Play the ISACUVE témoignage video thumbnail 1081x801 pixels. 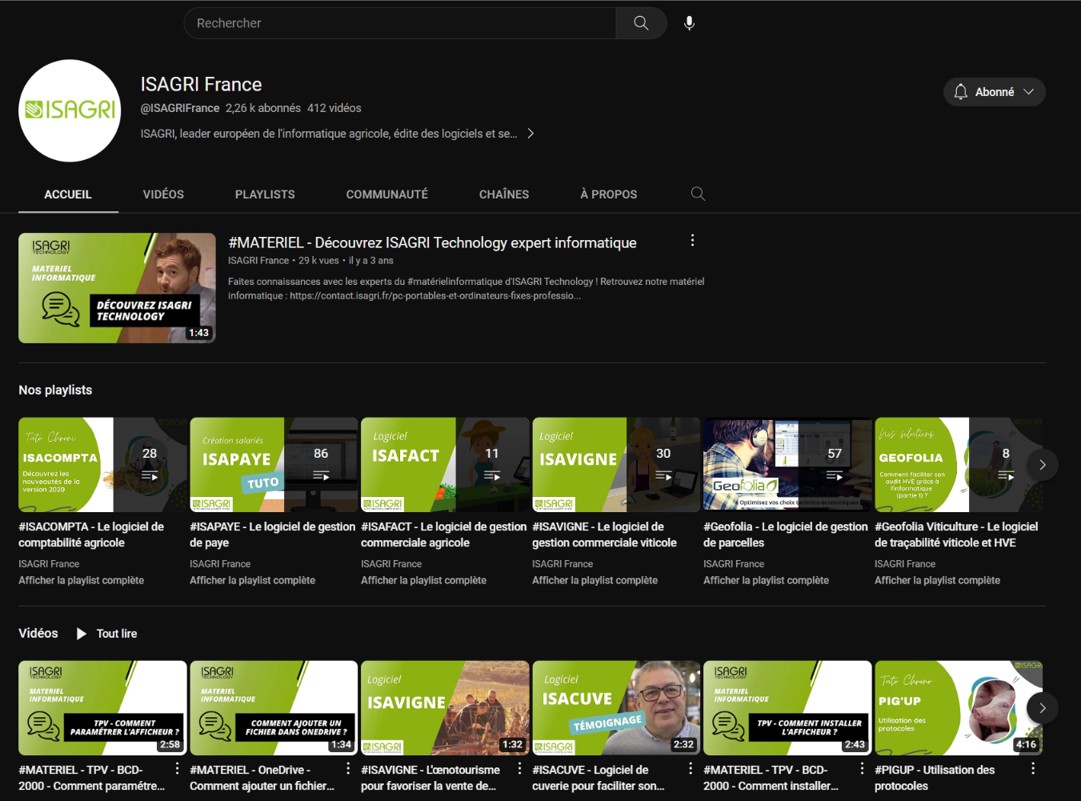pyautogui.click(x=616, y=708)
